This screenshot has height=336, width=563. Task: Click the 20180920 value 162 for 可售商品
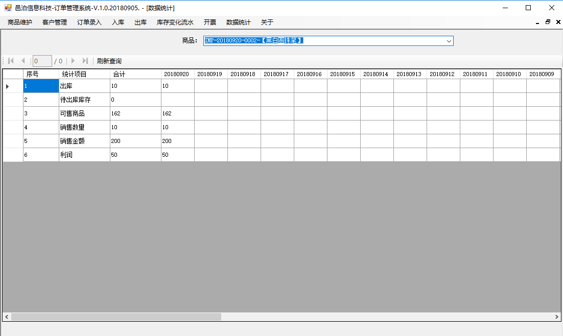pyautogui.click(x=177, y=113)
